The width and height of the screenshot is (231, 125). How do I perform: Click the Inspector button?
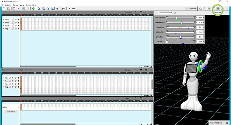(191, 9)
